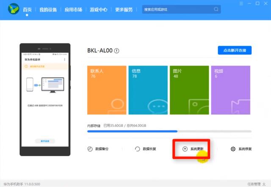Viewport: 271px width, 187px height.
Task: Select the 系统修复 system repair label
Action: 245,149
